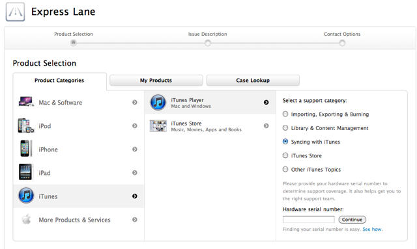417x249 pixels.
Task: Click the Mac & Software computer icon
Action: (26, 102)
